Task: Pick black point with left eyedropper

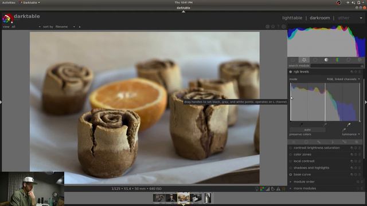Action: (x=302, y=125)
